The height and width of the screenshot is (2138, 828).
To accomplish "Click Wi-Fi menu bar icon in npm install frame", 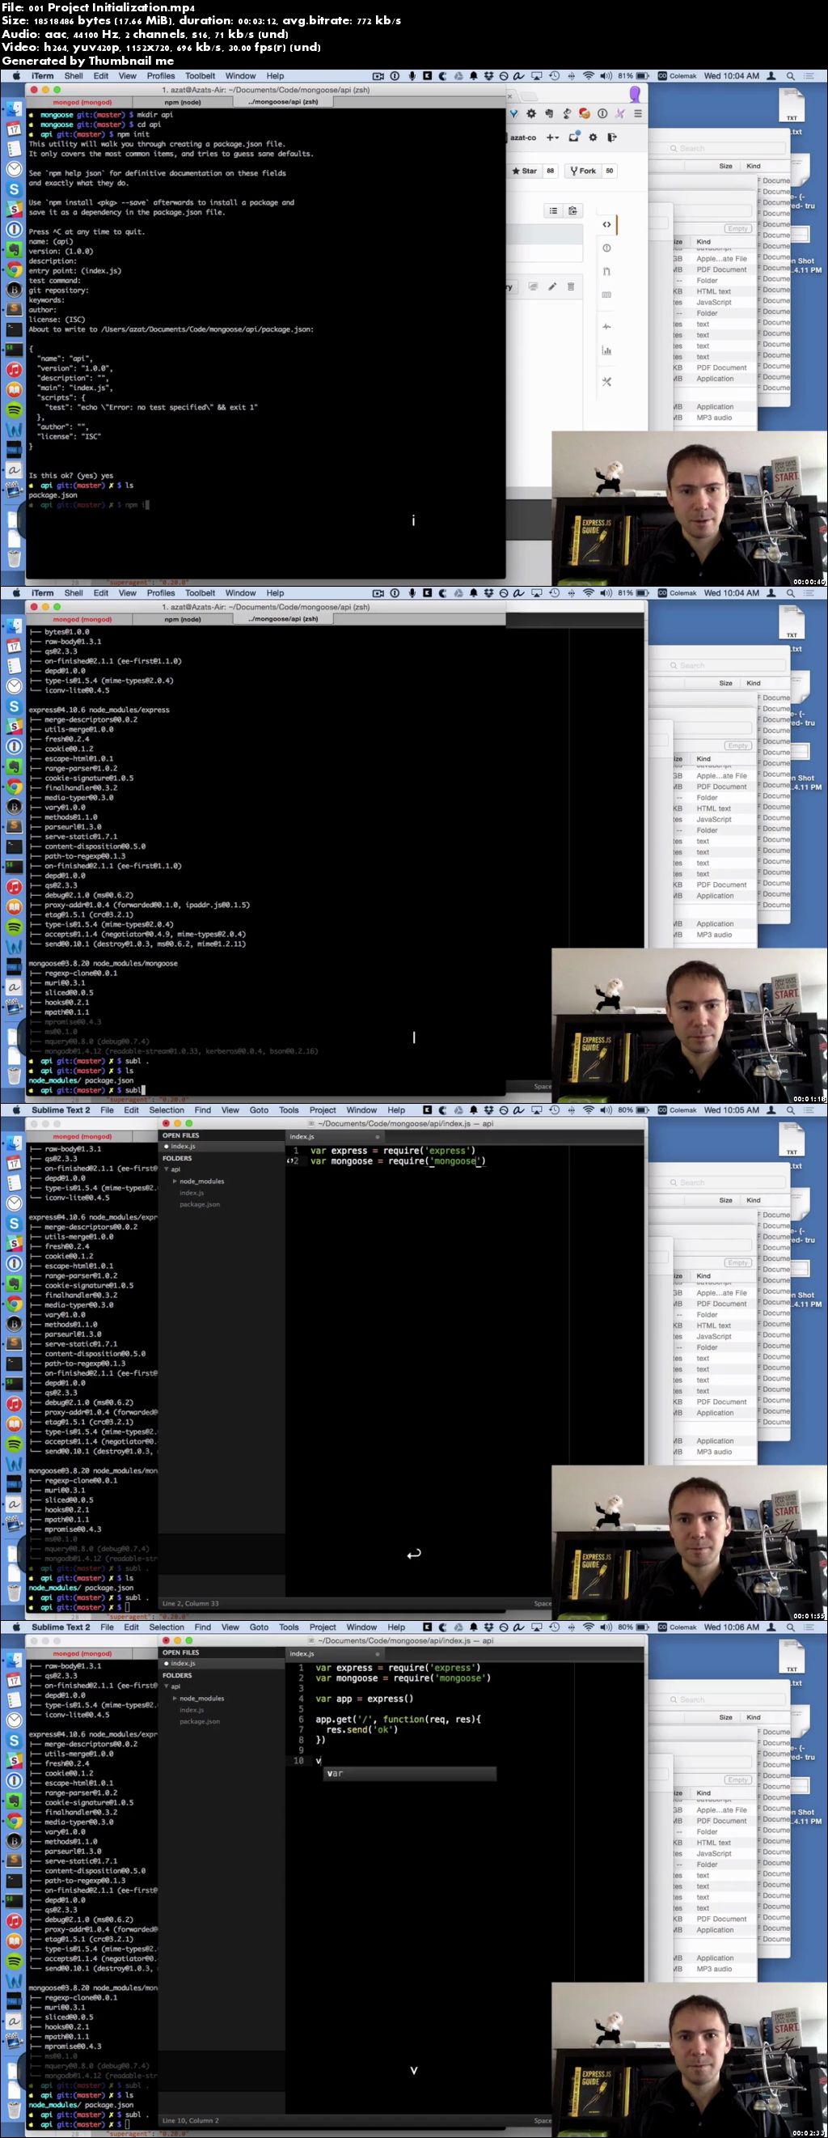I will click(588, 593).
